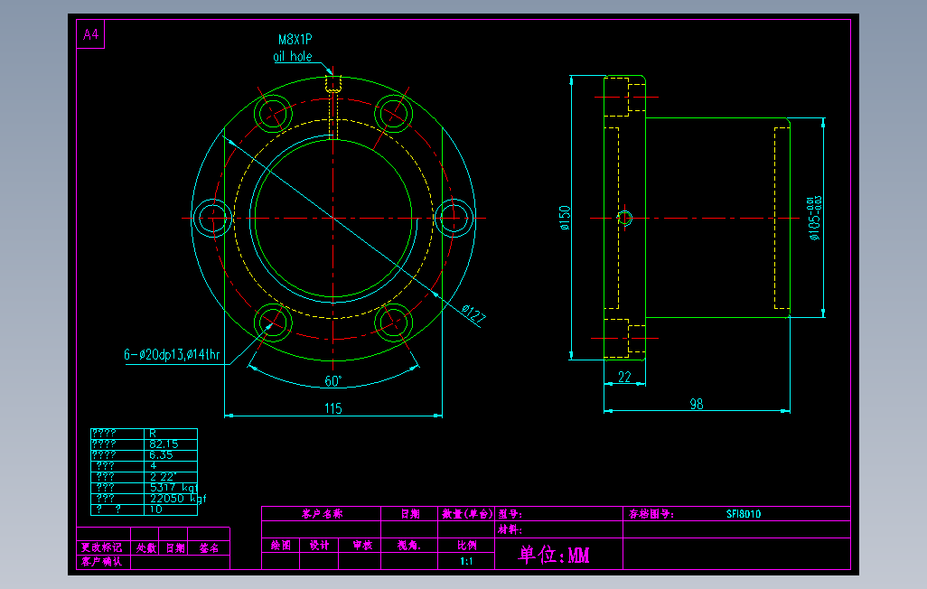Click the '1:1' scale value
The image size is (927, 589).
466,561
